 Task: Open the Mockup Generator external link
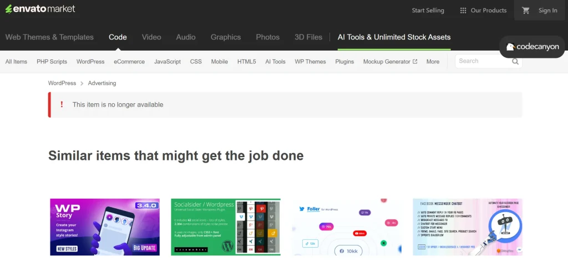(x=390, y=62)
